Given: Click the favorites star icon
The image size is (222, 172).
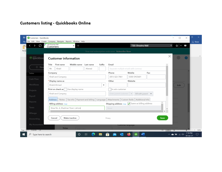Looking at the screenshot, I should (177, 46).
